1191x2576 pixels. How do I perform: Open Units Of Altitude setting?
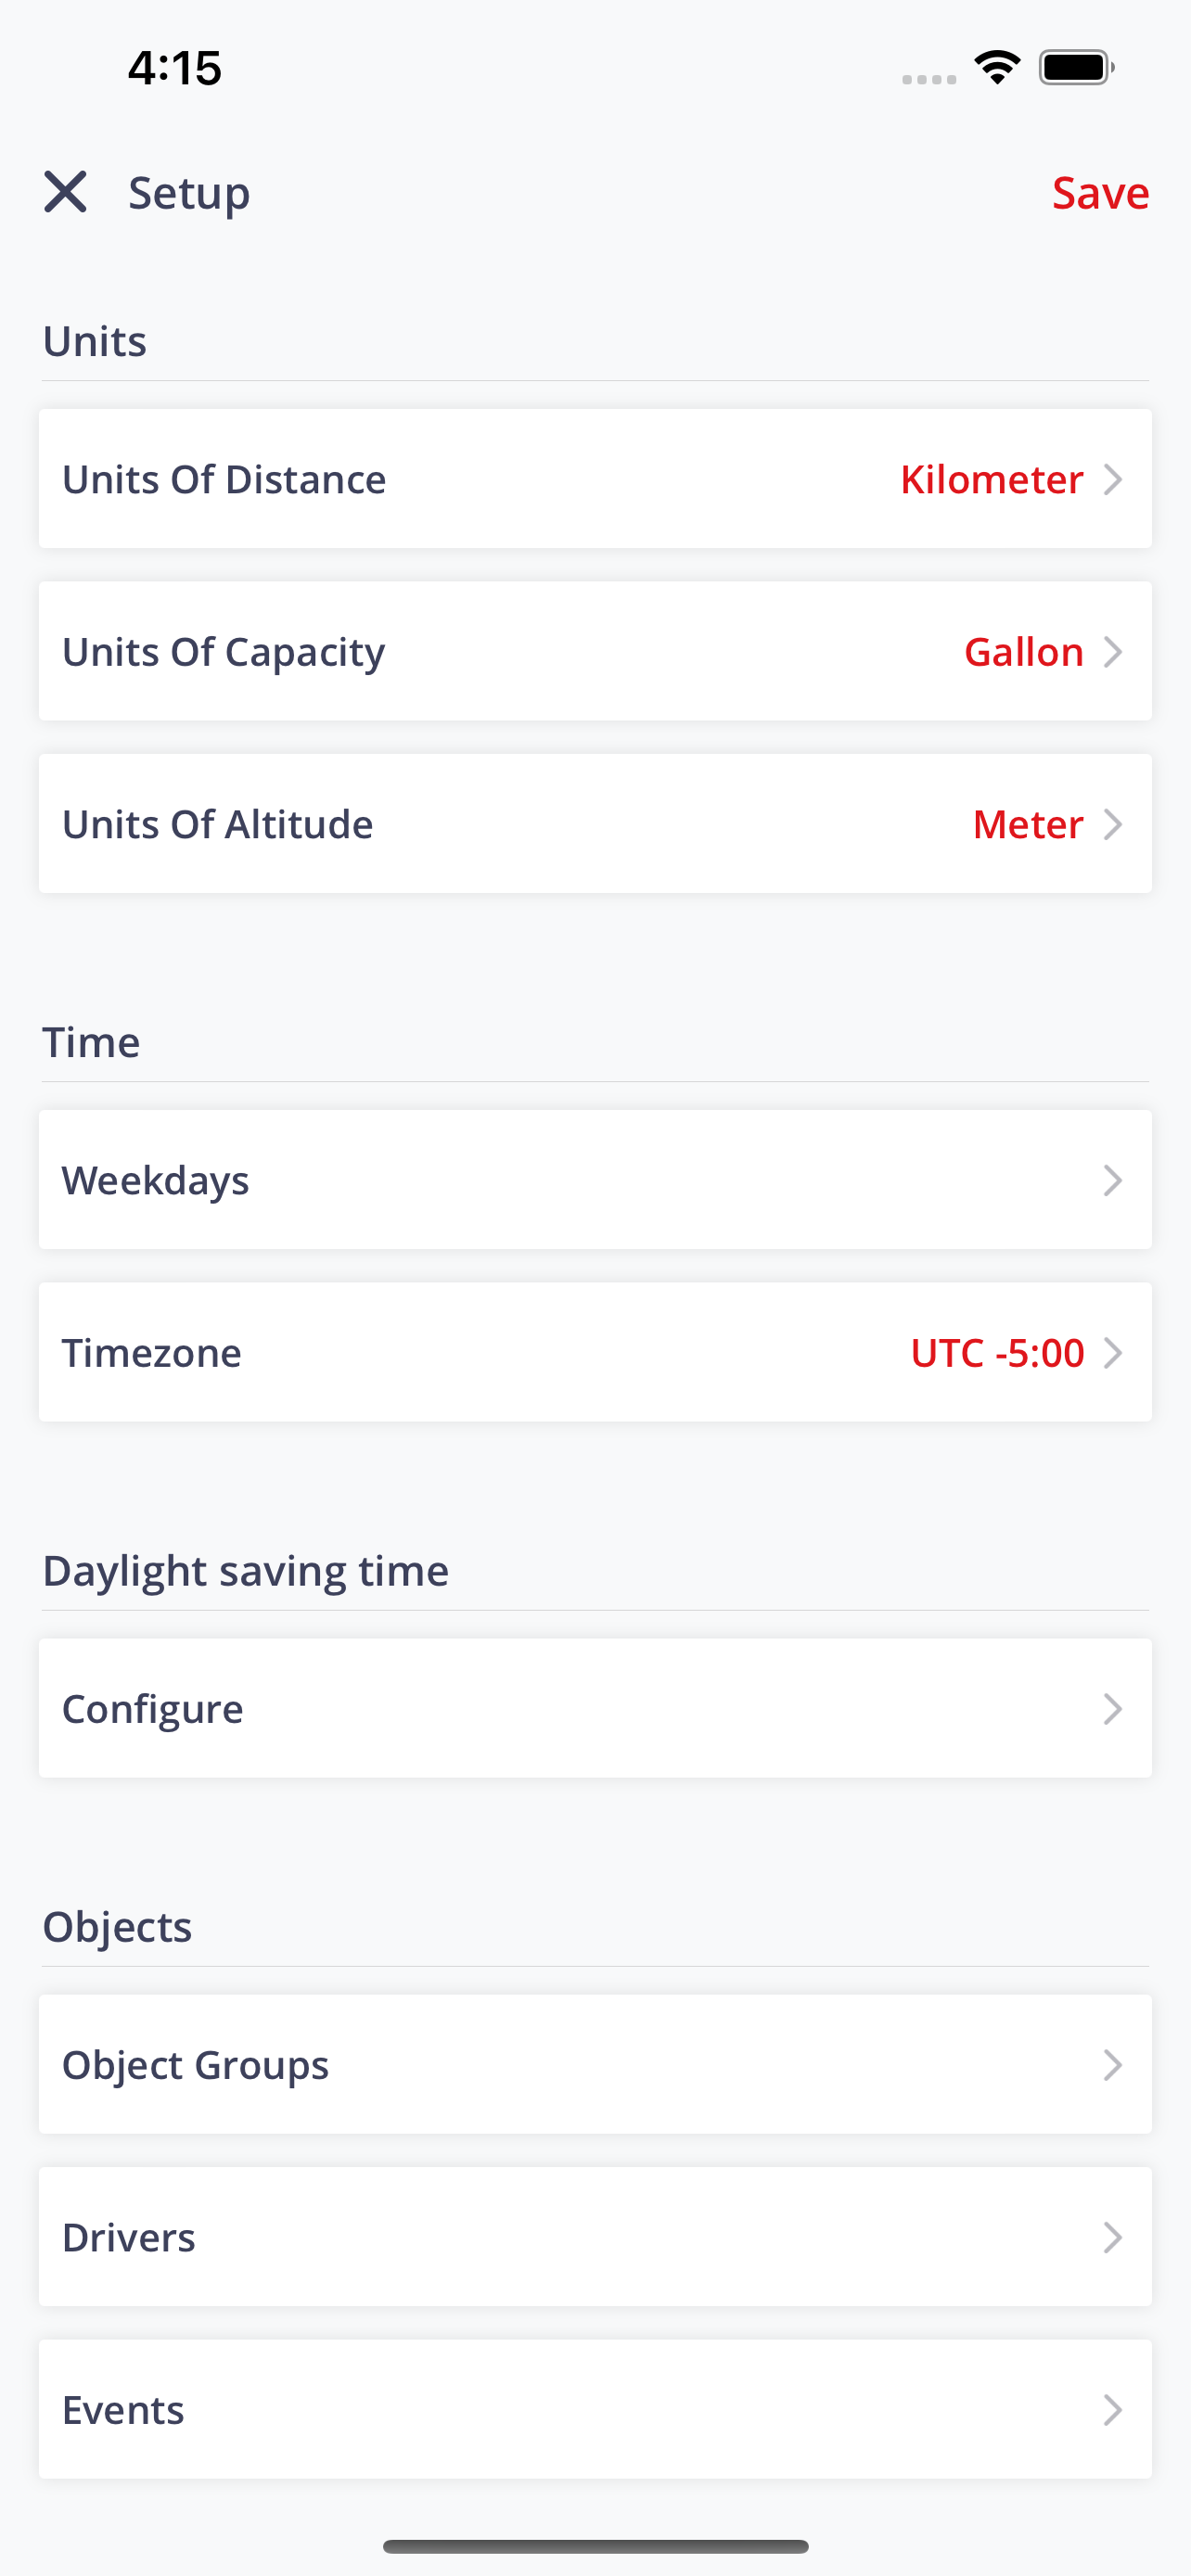tap(595, 824)
